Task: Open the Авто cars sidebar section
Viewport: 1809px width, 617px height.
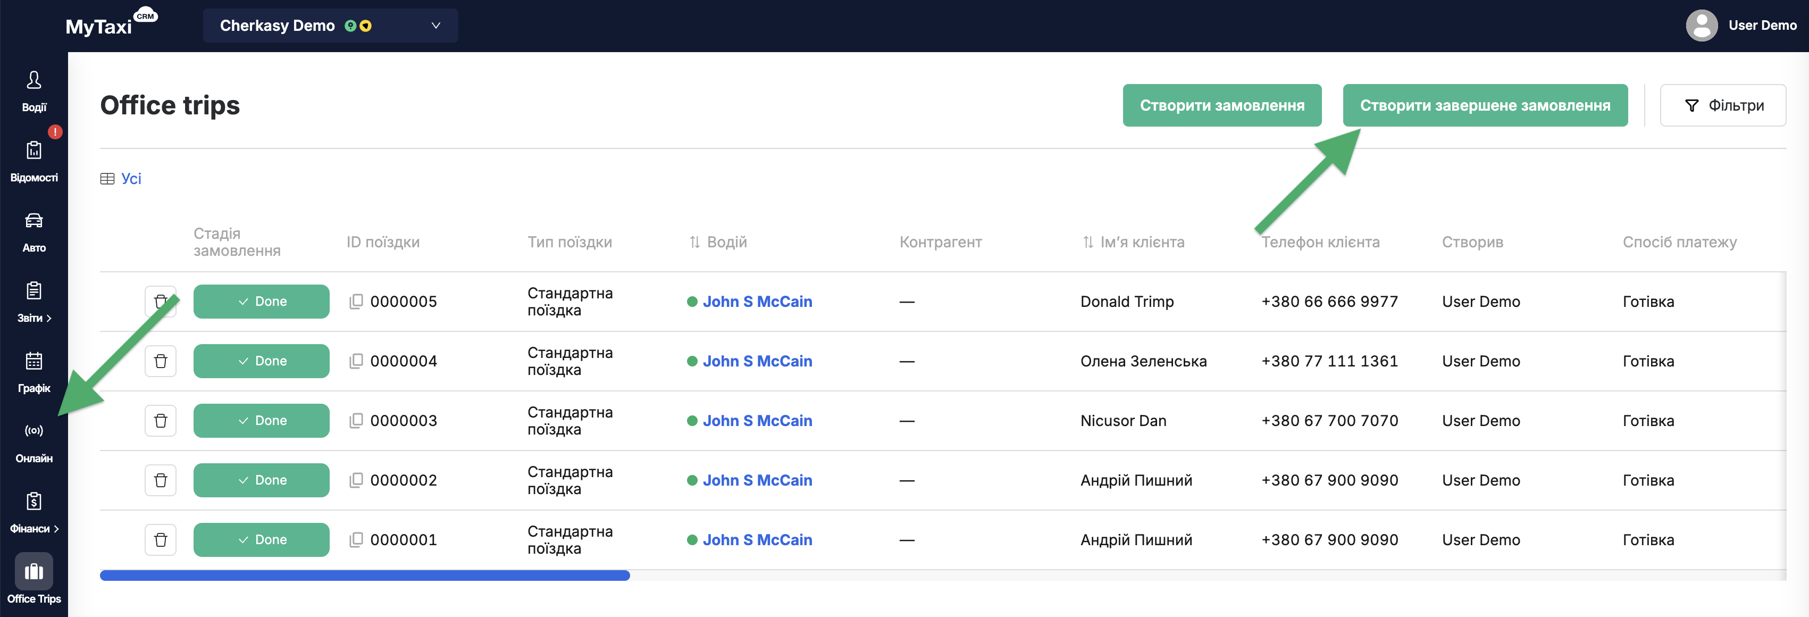Action: click(33, 232)
